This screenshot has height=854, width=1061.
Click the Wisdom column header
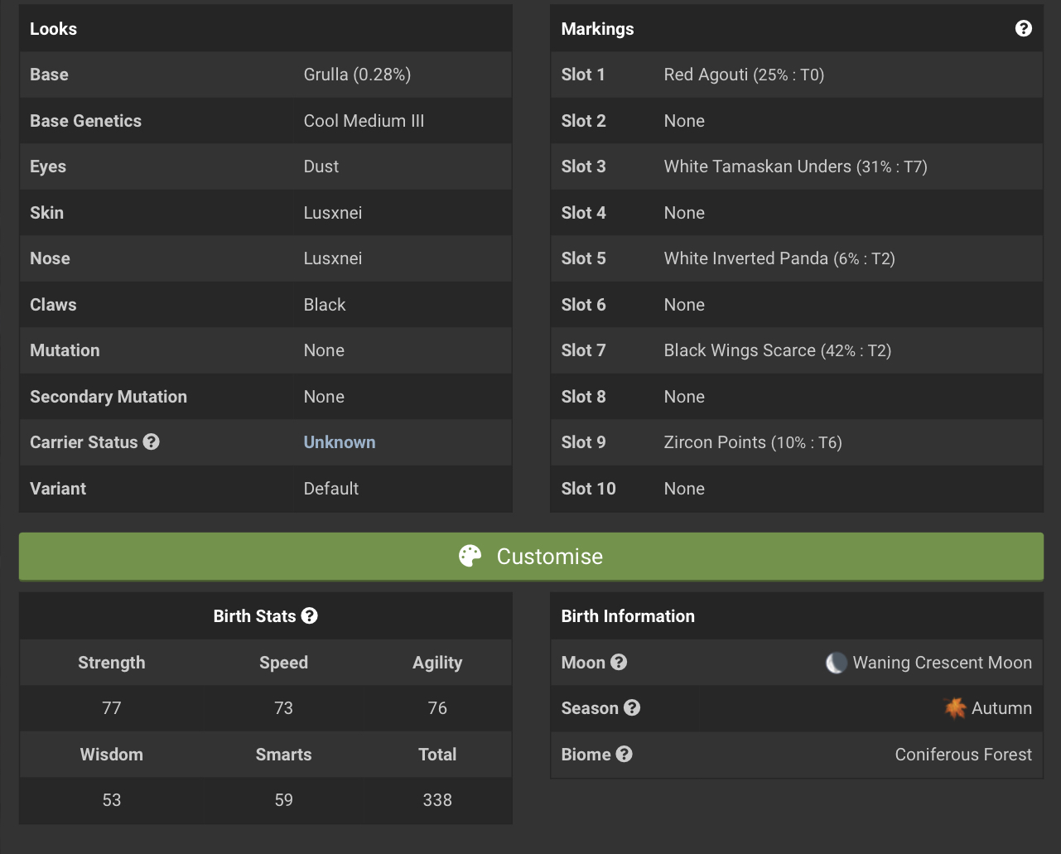pos(112,755)
